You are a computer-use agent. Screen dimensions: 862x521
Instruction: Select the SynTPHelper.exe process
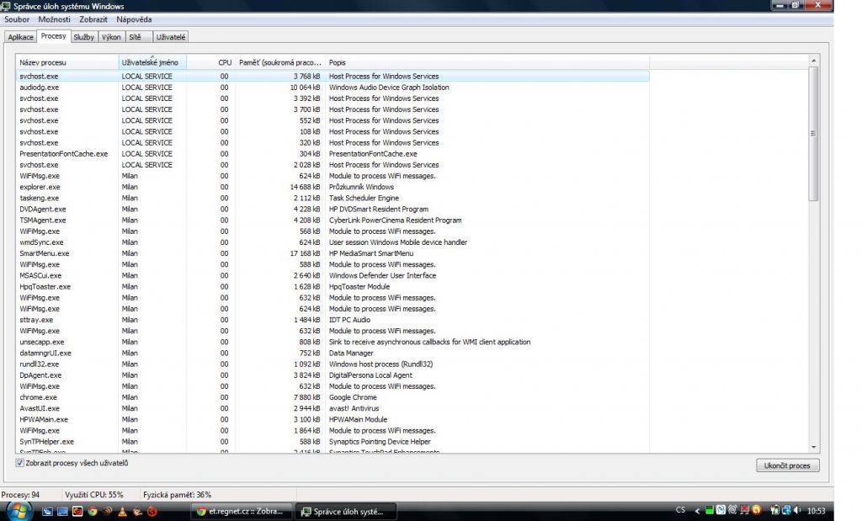(x=332, y=441)
